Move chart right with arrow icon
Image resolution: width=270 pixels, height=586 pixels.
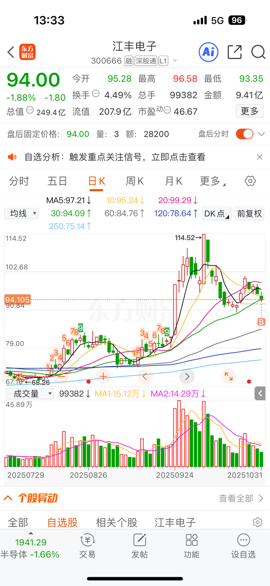tap(187, 377)
